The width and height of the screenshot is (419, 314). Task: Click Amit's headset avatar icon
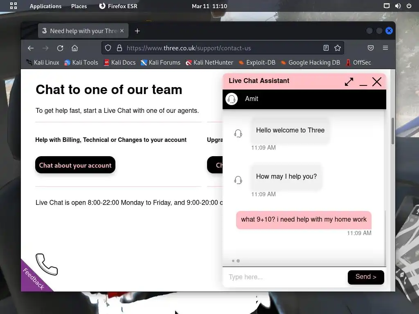point(232,99)
